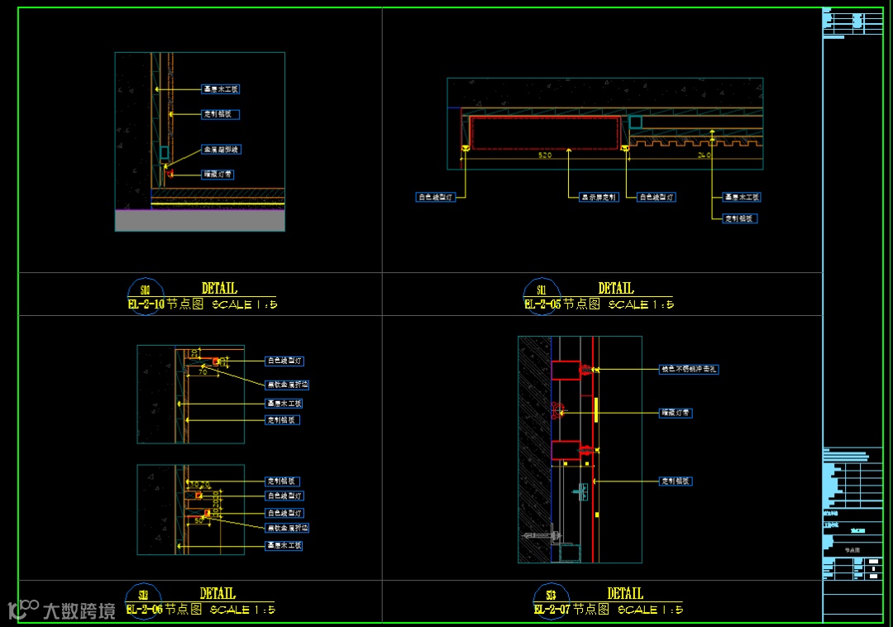
Task: Click the S10 detail bubble
Action: click(x=146, y=295)
